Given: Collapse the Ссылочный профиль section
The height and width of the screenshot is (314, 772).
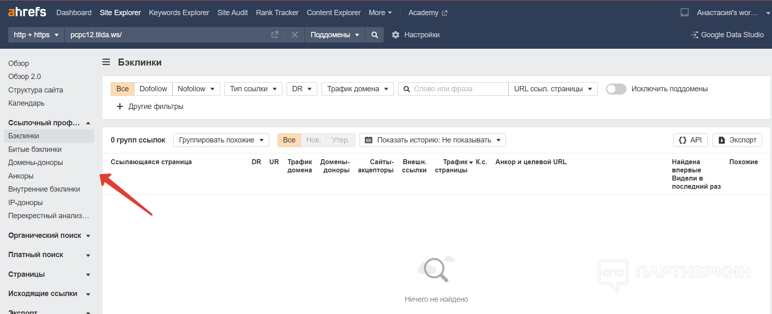Looking at the screenshot, I should pyautogui.click(x=49, y=123).
